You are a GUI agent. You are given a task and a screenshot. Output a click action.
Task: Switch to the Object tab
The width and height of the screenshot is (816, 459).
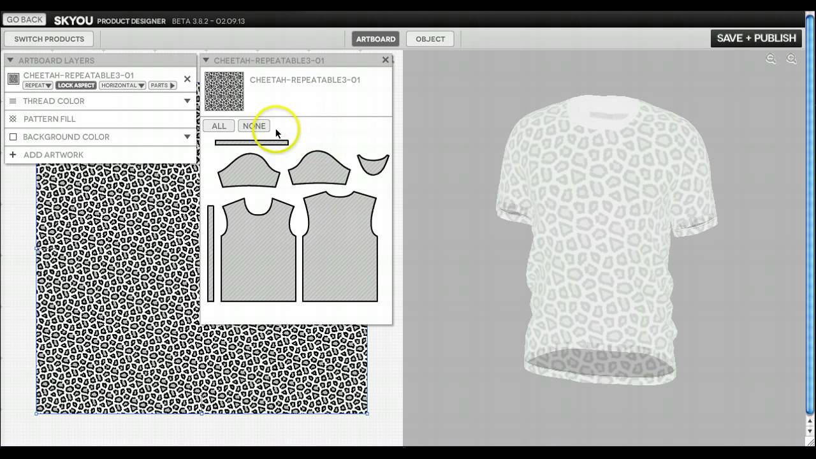430,39
